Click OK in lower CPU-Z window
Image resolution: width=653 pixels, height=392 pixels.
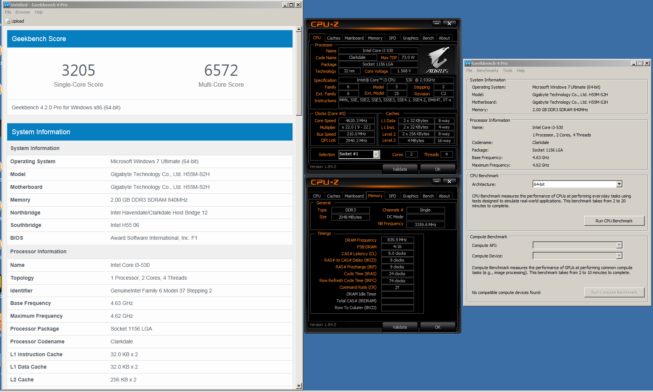click(437, 327)
